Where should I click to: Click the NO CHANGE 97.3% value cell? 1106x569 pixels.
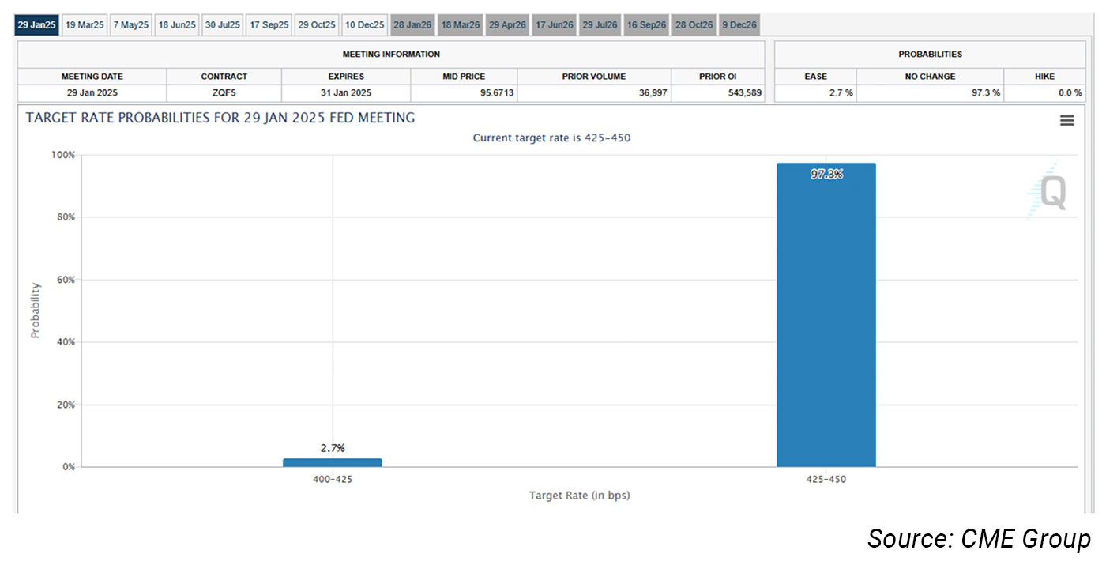(930, 93)
